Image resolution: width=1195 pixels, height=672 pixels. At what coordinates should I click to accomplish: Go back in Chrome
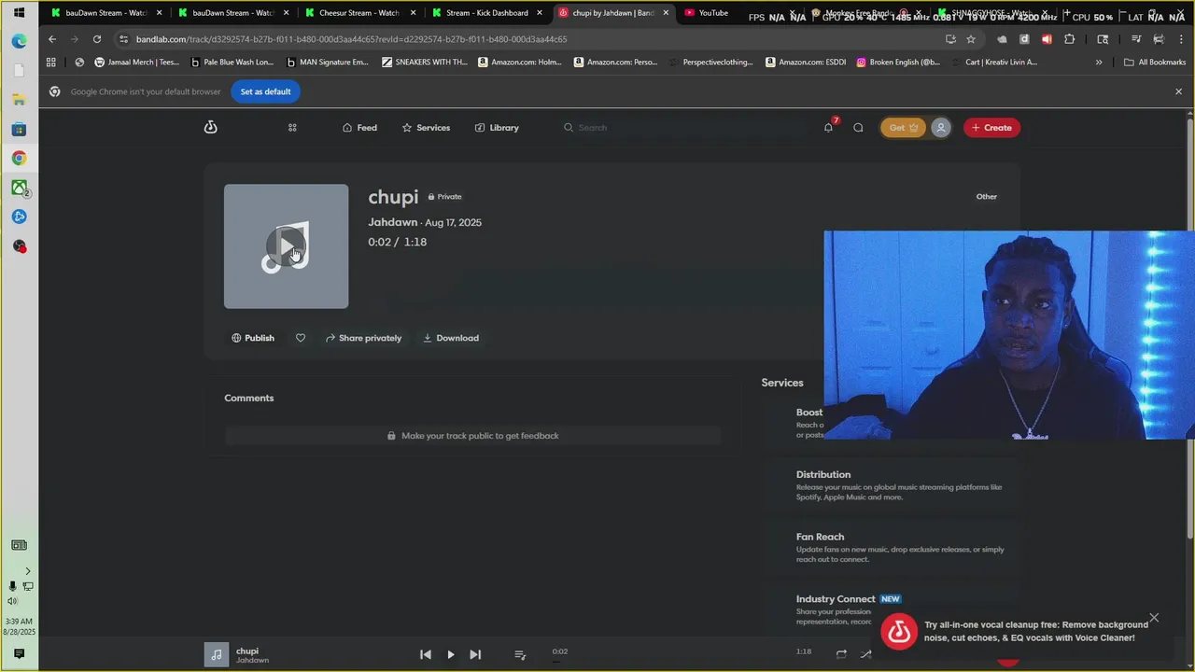52,39
